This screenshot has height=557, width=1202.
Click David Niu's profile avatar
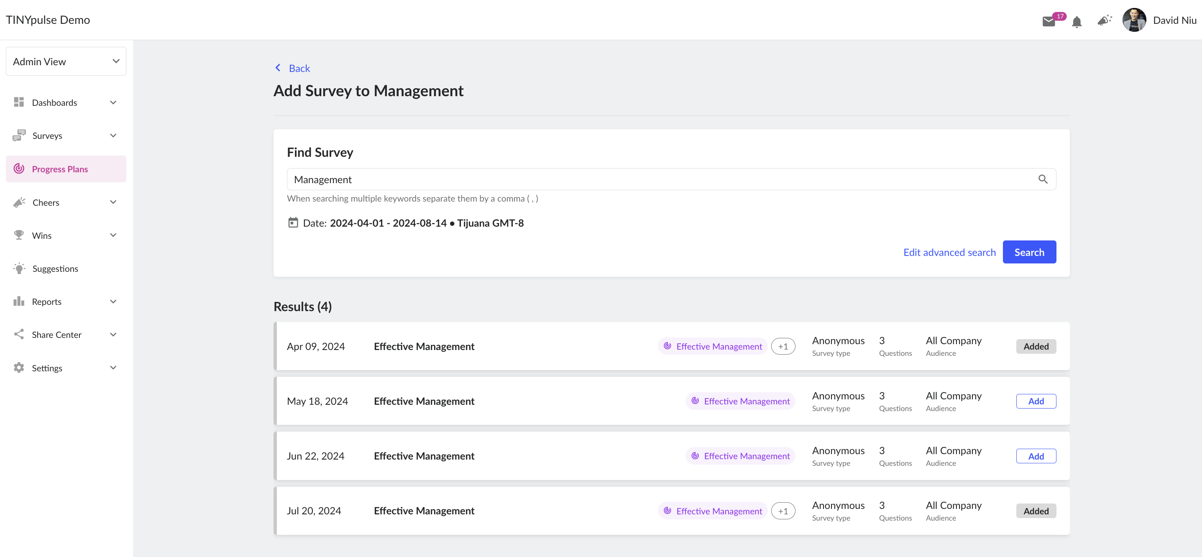point(1134,20)
